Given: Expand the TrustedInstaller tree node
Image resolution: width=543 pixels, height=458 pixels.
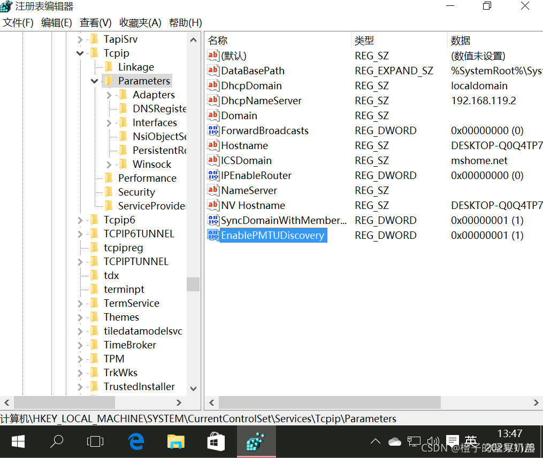Looking at the screenshot, I should click(80, 387).
